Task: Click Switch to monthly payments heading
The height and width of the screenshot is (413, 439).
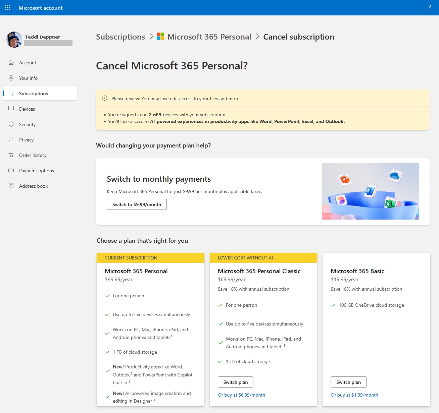Action: (159, 179)
